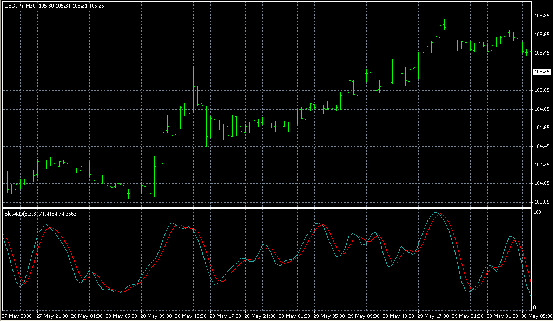The height and width of the screenshot is (321, 554).
Task: Click the 105.05 price scale label
Action: point(542,90)
